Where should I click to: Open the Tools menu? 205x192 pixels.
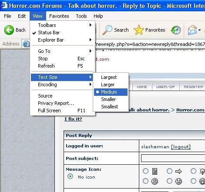coord(81,16)
